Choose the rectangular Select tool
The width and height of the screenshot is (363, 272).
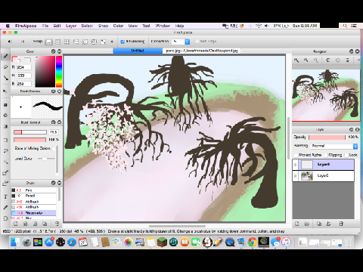click(x=5, y=140)
